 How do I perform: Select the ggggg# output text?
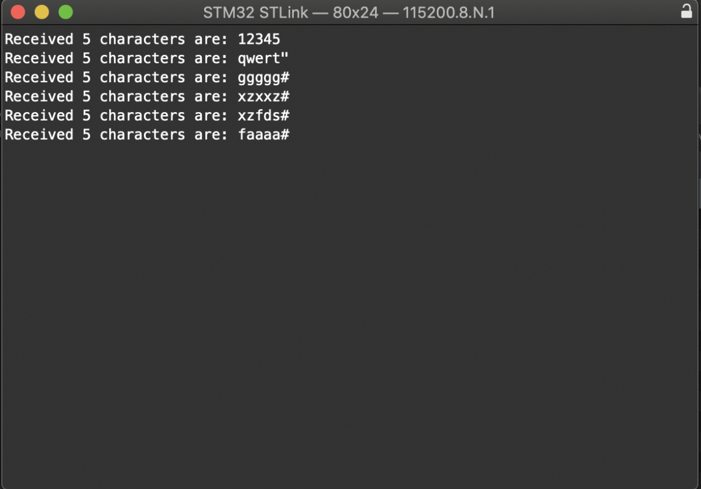(263, 77)
